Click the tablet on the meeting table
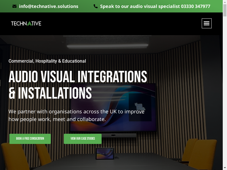This screenshot has width=227, height=170. point(105,154)
